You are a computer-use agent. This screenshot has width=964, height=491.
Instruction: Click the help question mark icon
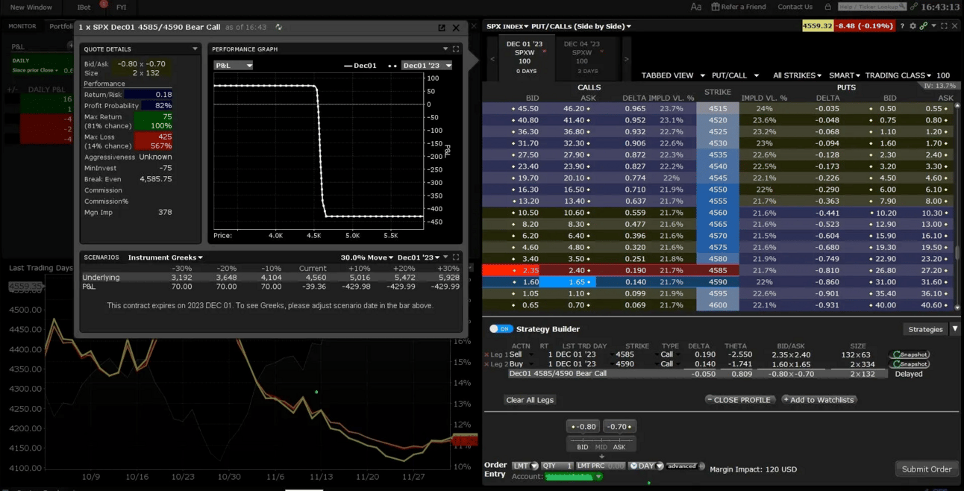click(x=901, y=26)
